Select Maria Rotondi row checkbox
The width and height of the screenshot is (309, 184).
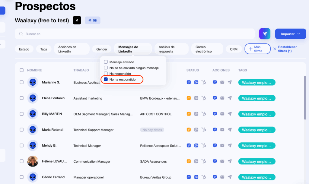(x=22, y=130)
